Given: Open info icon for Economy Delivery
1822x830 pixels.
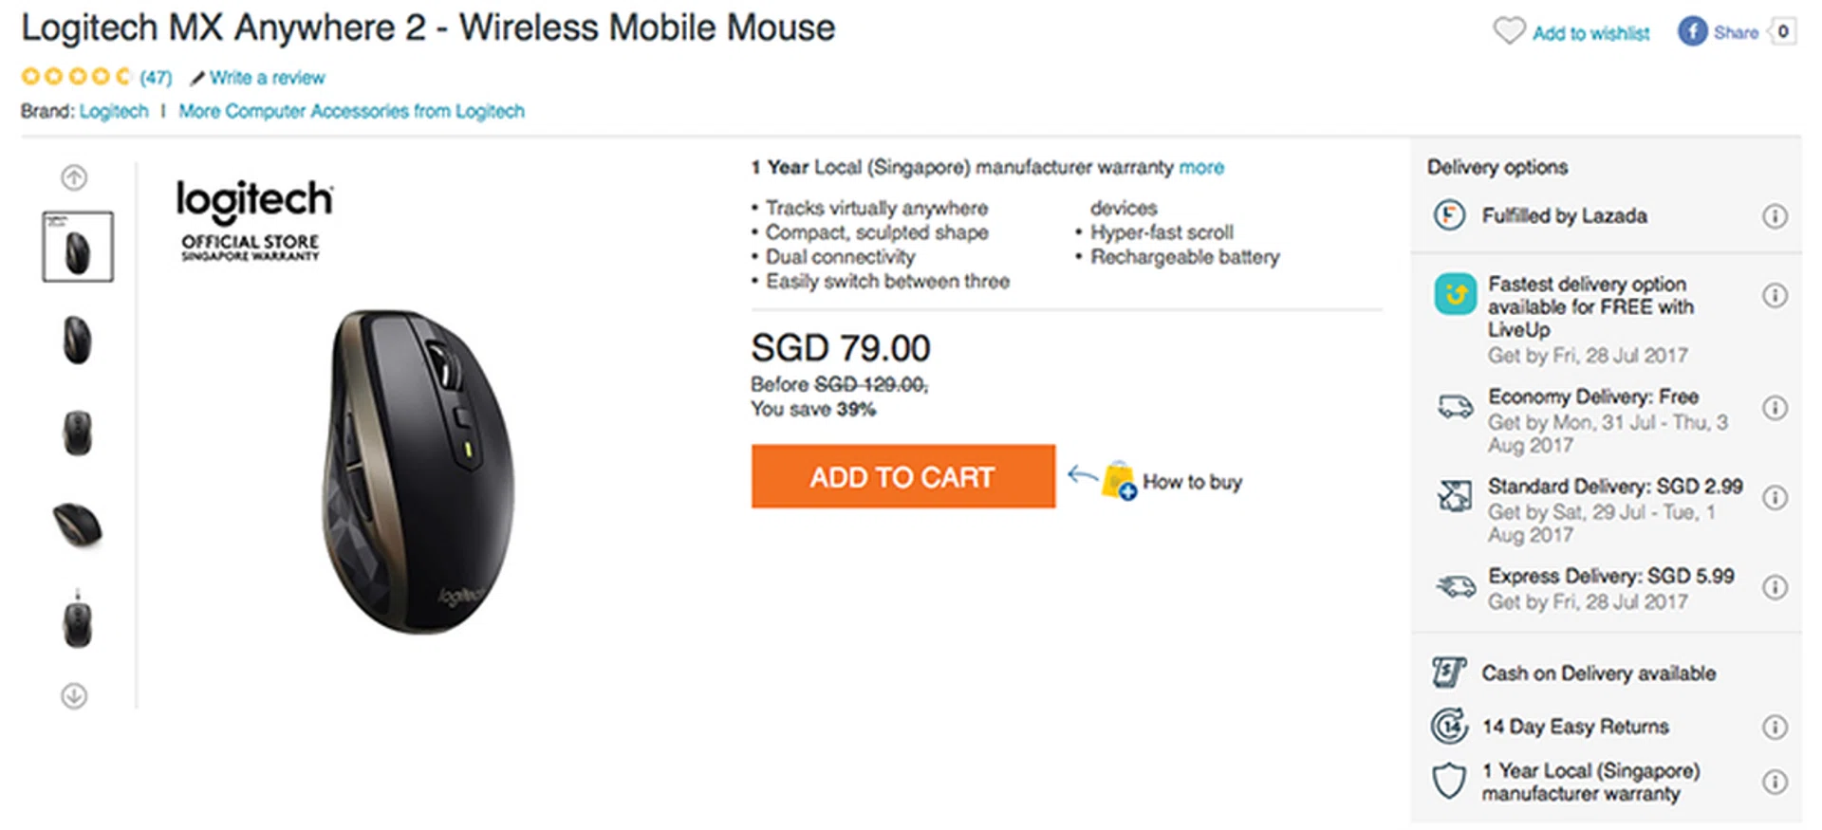Looking at the screenshot, I should 1775,408.
